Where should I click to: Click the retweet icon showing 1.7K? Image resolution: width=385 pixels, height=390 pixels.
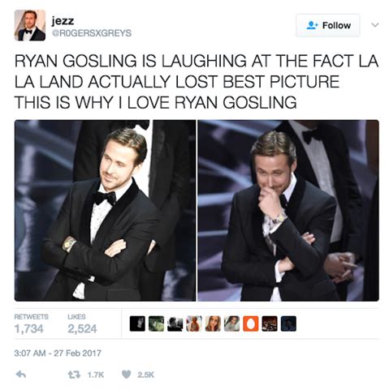coord(74,375)
